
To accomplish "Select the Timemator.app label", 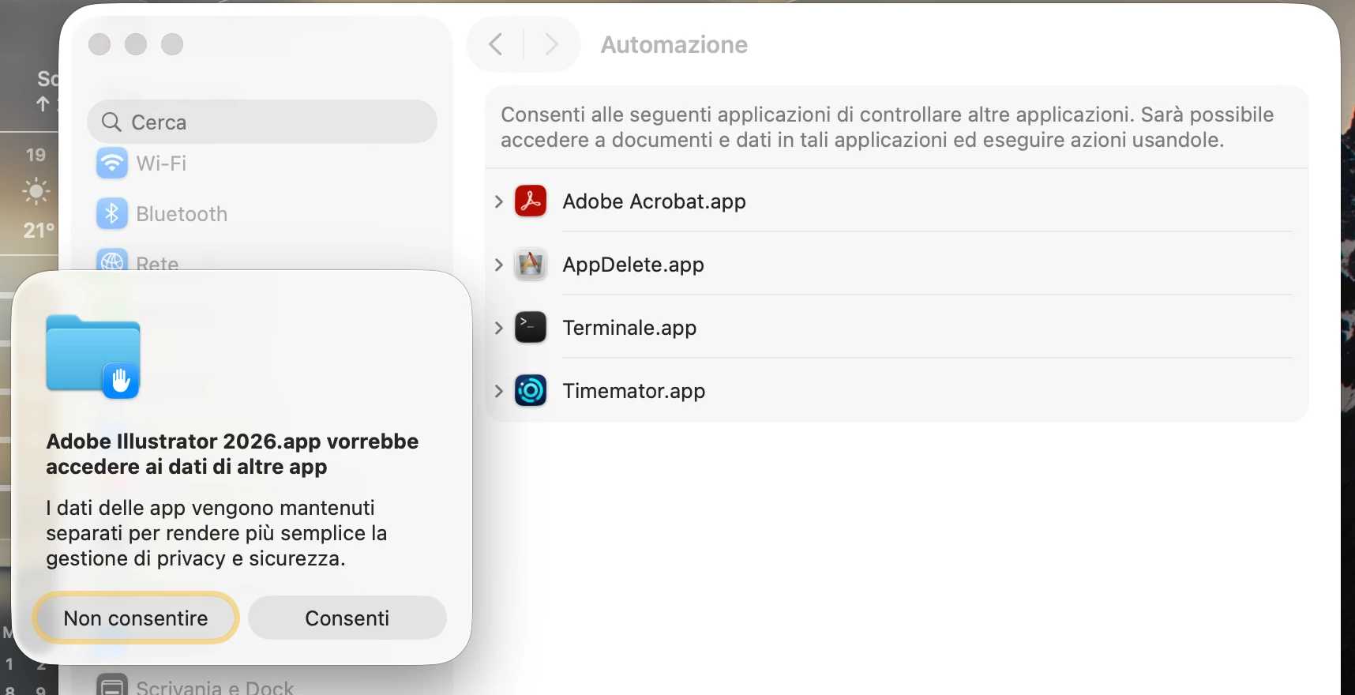I will 634,390.
